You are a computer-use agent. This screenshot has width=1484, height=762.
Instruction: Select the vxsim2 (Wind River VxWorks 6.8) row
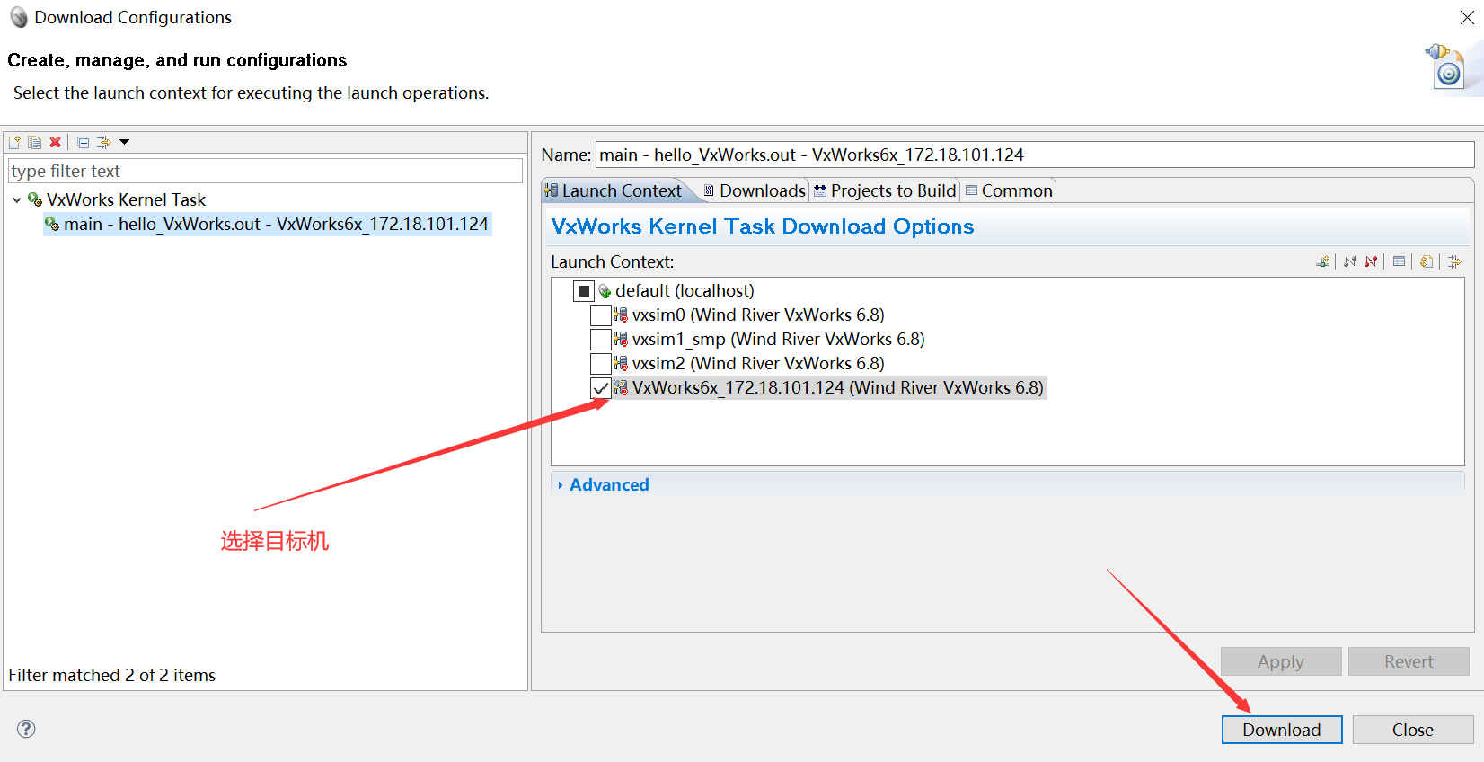[x=758, y=364]
